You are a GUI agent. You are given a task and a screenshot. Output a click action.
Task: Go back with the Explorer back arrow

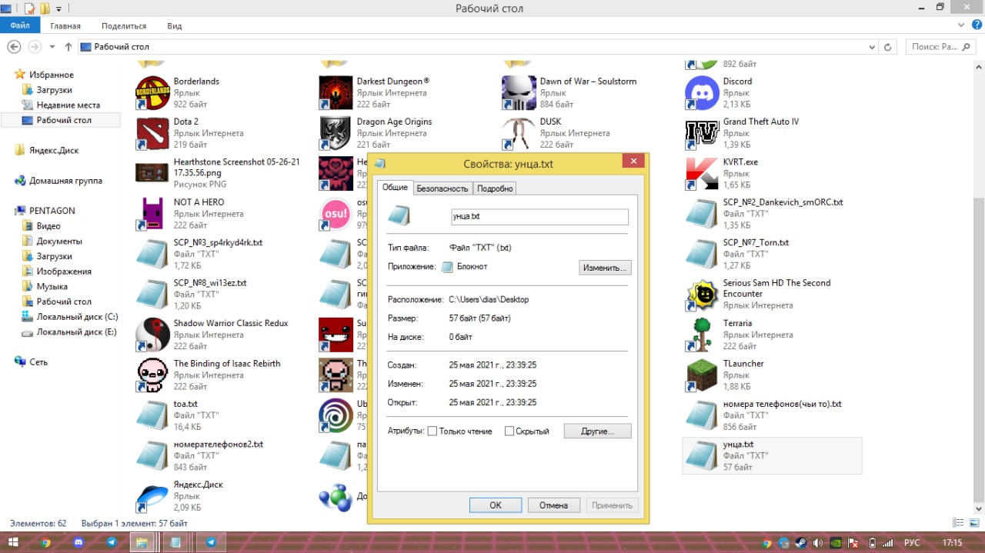coord(14,47)
